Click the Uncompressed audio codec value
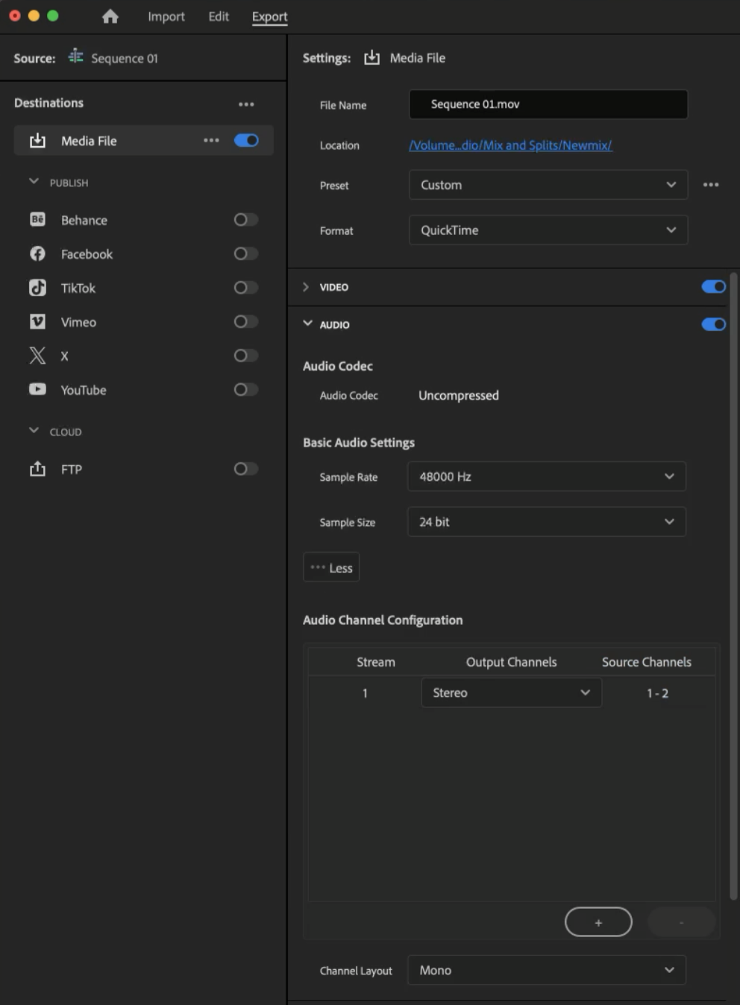This screenshot has height=1005, width=740. click(x=459, y=395)
